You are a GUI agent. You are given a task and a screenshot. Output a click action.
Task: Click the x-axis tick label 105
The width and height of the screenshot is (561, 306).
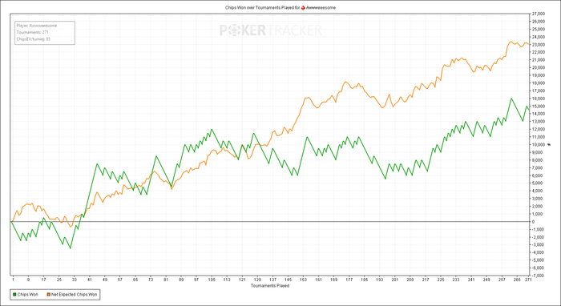pyautogui.click(x=212, y=280)
